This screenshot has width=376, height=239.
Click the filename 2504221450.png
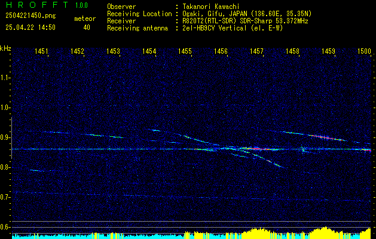(30, 16)
